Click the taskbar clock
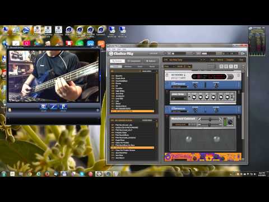The image size is (269, 202). pos(262,174)
